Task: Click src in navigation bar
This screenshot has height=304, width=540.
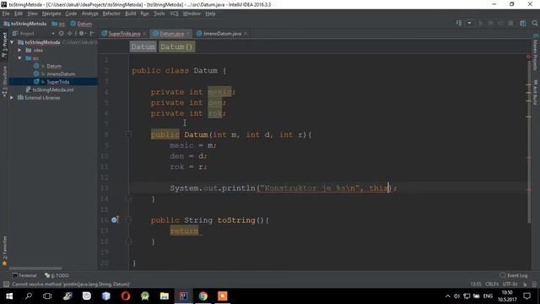Action: tap(58, 24)
